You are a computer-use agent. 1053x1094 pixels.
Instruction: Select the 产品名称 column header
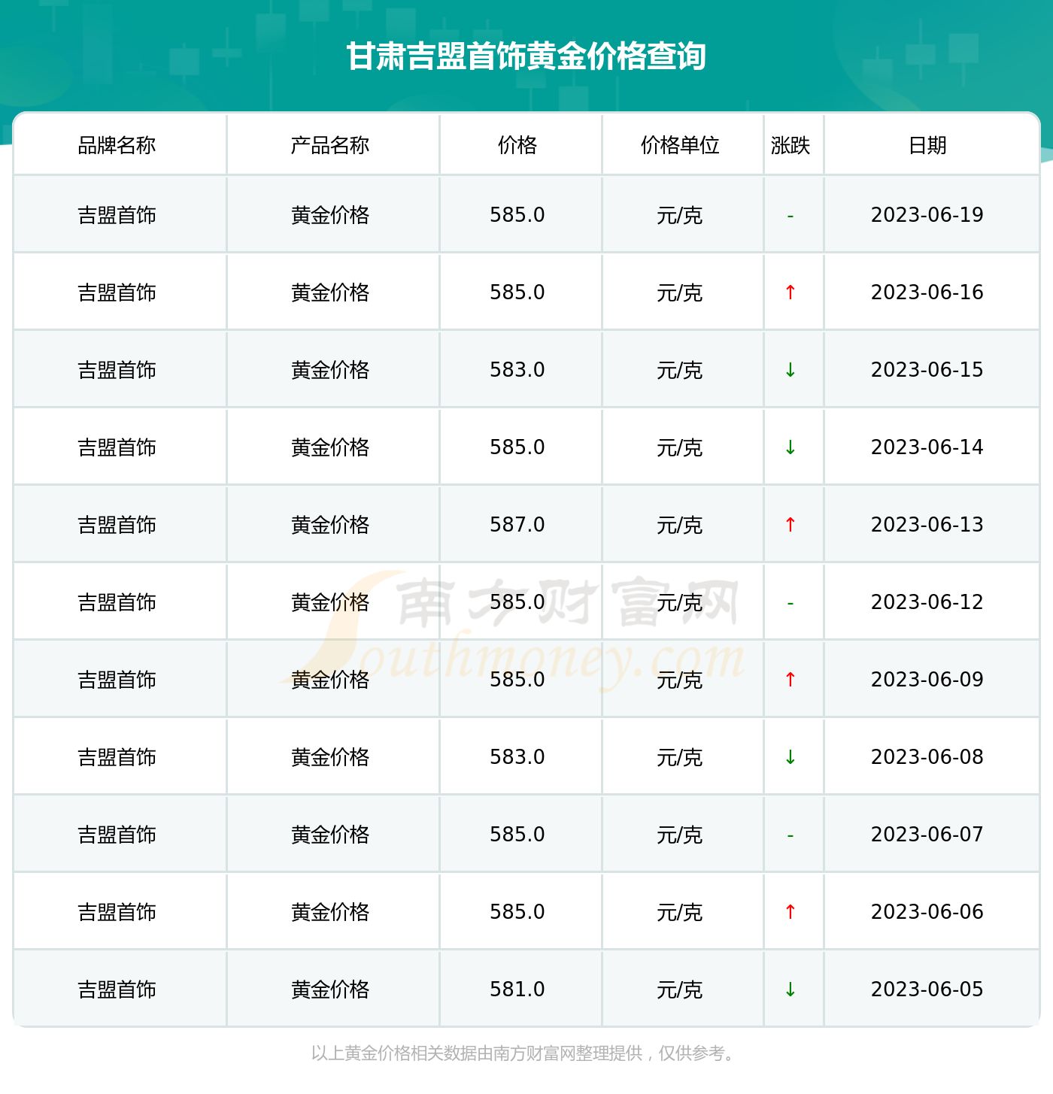(x=330, y=145)
